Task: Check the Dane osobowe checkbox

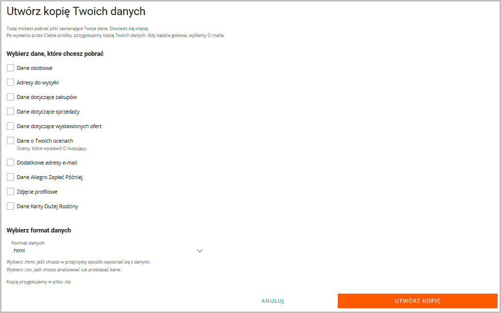Action: [11, 67]
